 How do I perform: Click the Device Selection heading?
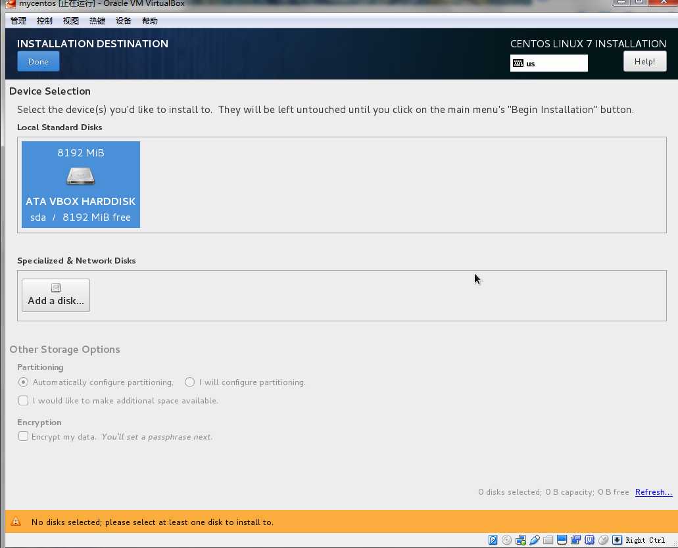[x=50, y=91]
